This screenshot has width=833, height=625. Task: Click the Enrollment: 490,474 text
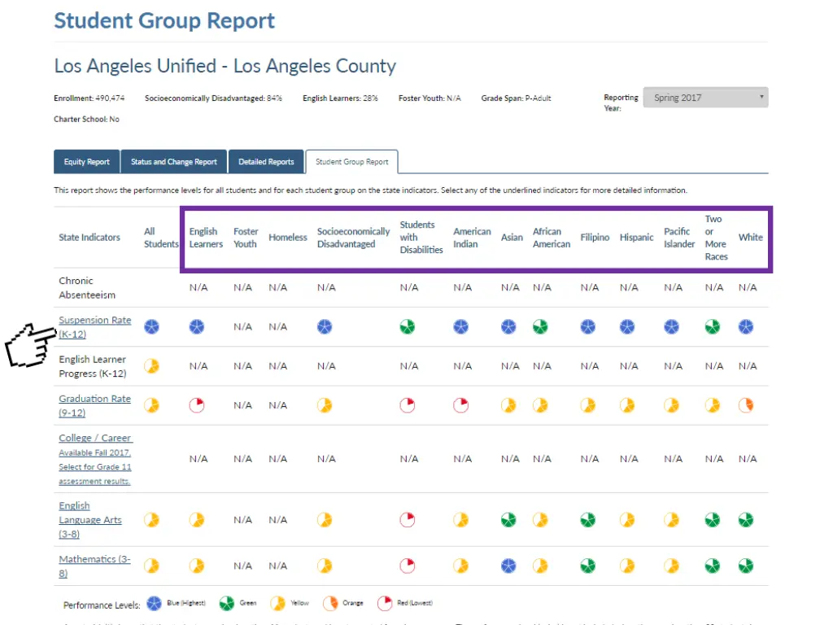89,98
